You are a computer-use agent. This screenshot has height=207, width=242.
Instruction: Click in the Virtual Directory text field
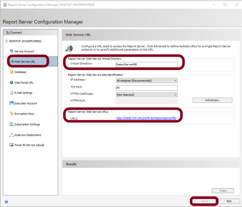point(146,64)
